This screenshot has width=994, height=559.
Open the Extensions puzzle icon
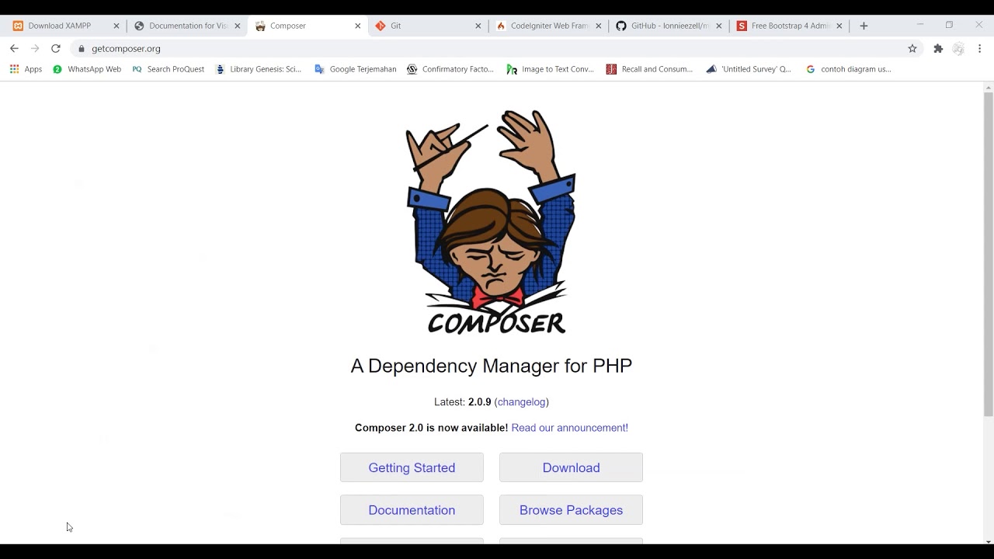[x=938, y=48]
